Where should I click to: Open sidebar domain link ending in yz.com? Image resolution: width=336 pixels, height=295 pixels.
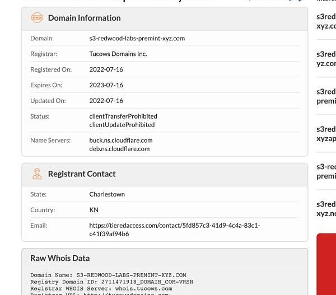coord(326,59)
